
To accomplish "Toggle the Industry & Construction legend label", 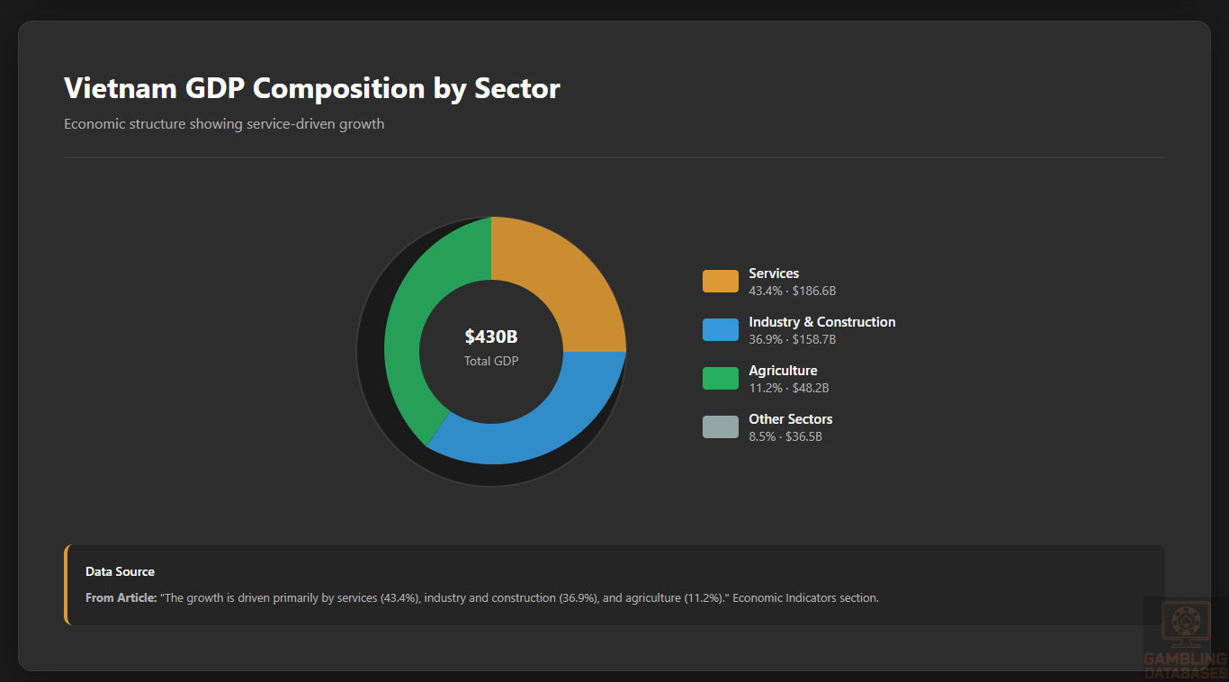I will (x=821, y=322).
